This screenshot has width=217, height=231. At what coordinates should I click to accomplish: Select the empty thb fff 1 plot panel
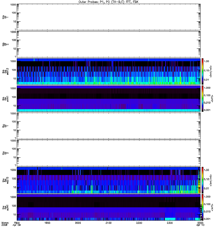109,17
